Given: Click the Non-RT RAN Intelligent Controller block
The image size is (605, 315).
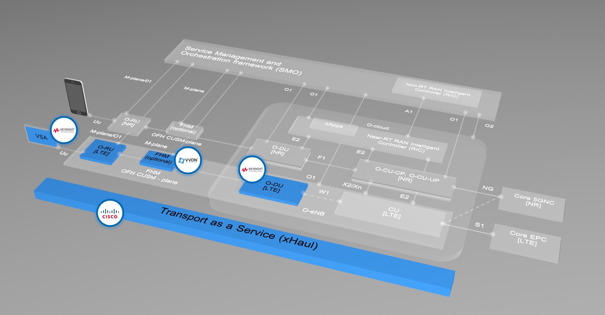Looking at the screenshot, I should pyautogui.click(x=437, y=92).
